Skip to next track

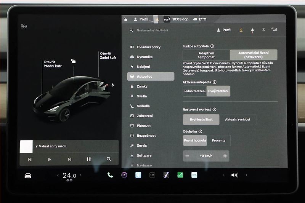pos(69,159)
